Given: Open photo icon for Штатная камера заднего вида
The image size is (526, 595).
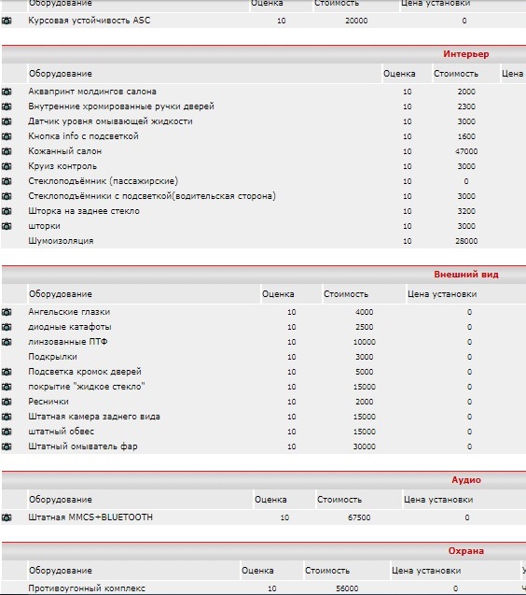Looking at the screenshot, I should [7, 417].
